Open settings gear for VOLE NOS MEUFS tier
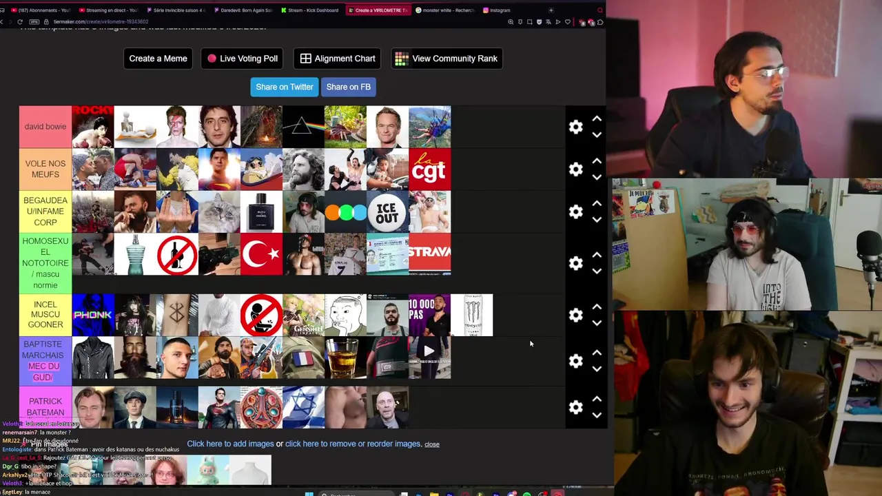This screenshot has width=882, height=496. click(x=575, y=169)
